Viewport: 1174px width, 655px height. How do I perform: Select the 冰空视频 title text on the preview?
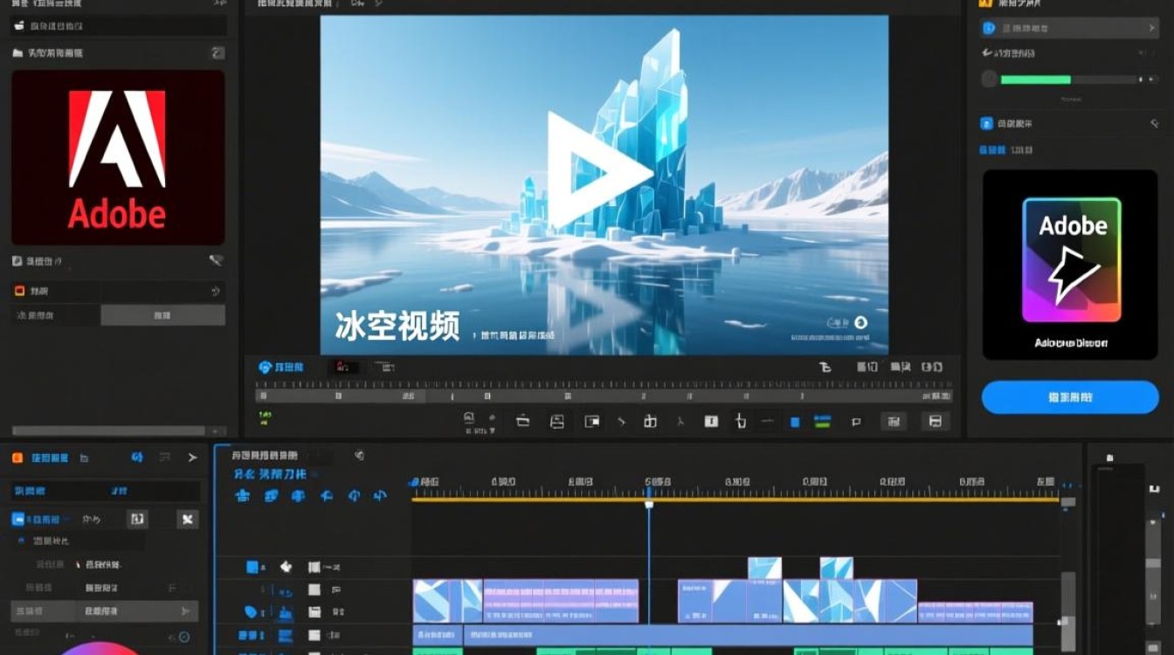(397, 325)
